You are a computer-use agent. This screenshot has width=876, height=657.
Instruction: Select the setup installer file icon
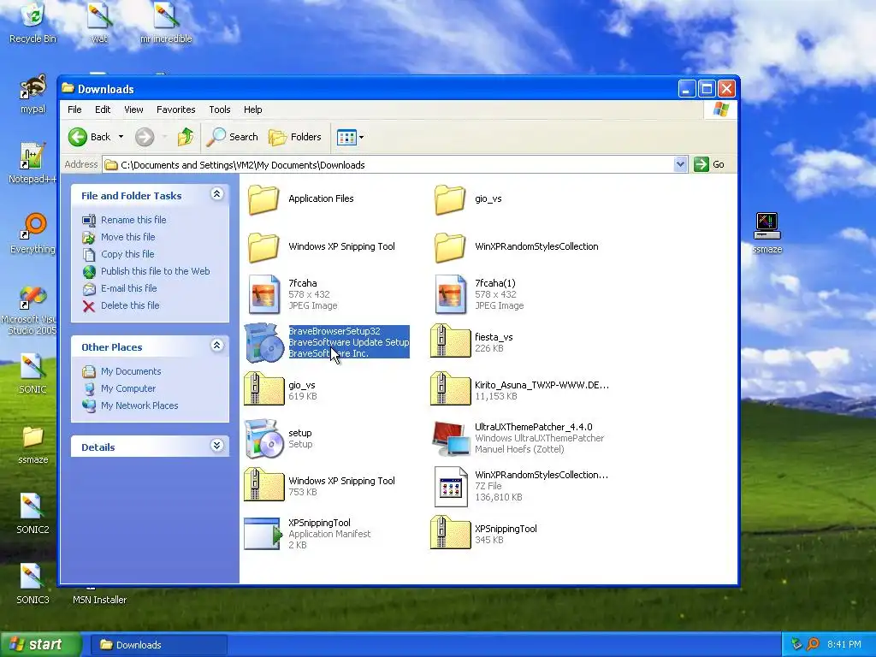click(x=264, y=439)
